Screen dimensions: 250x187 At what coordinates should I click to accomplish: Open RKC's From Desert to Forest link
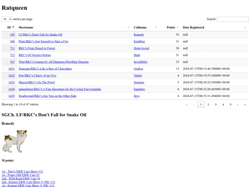[x=37, y=48]
